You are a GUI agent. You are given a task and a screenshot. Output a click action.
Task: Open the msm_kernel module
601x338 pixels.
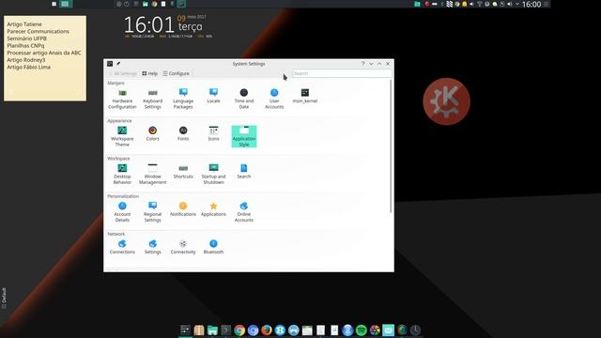304,96
